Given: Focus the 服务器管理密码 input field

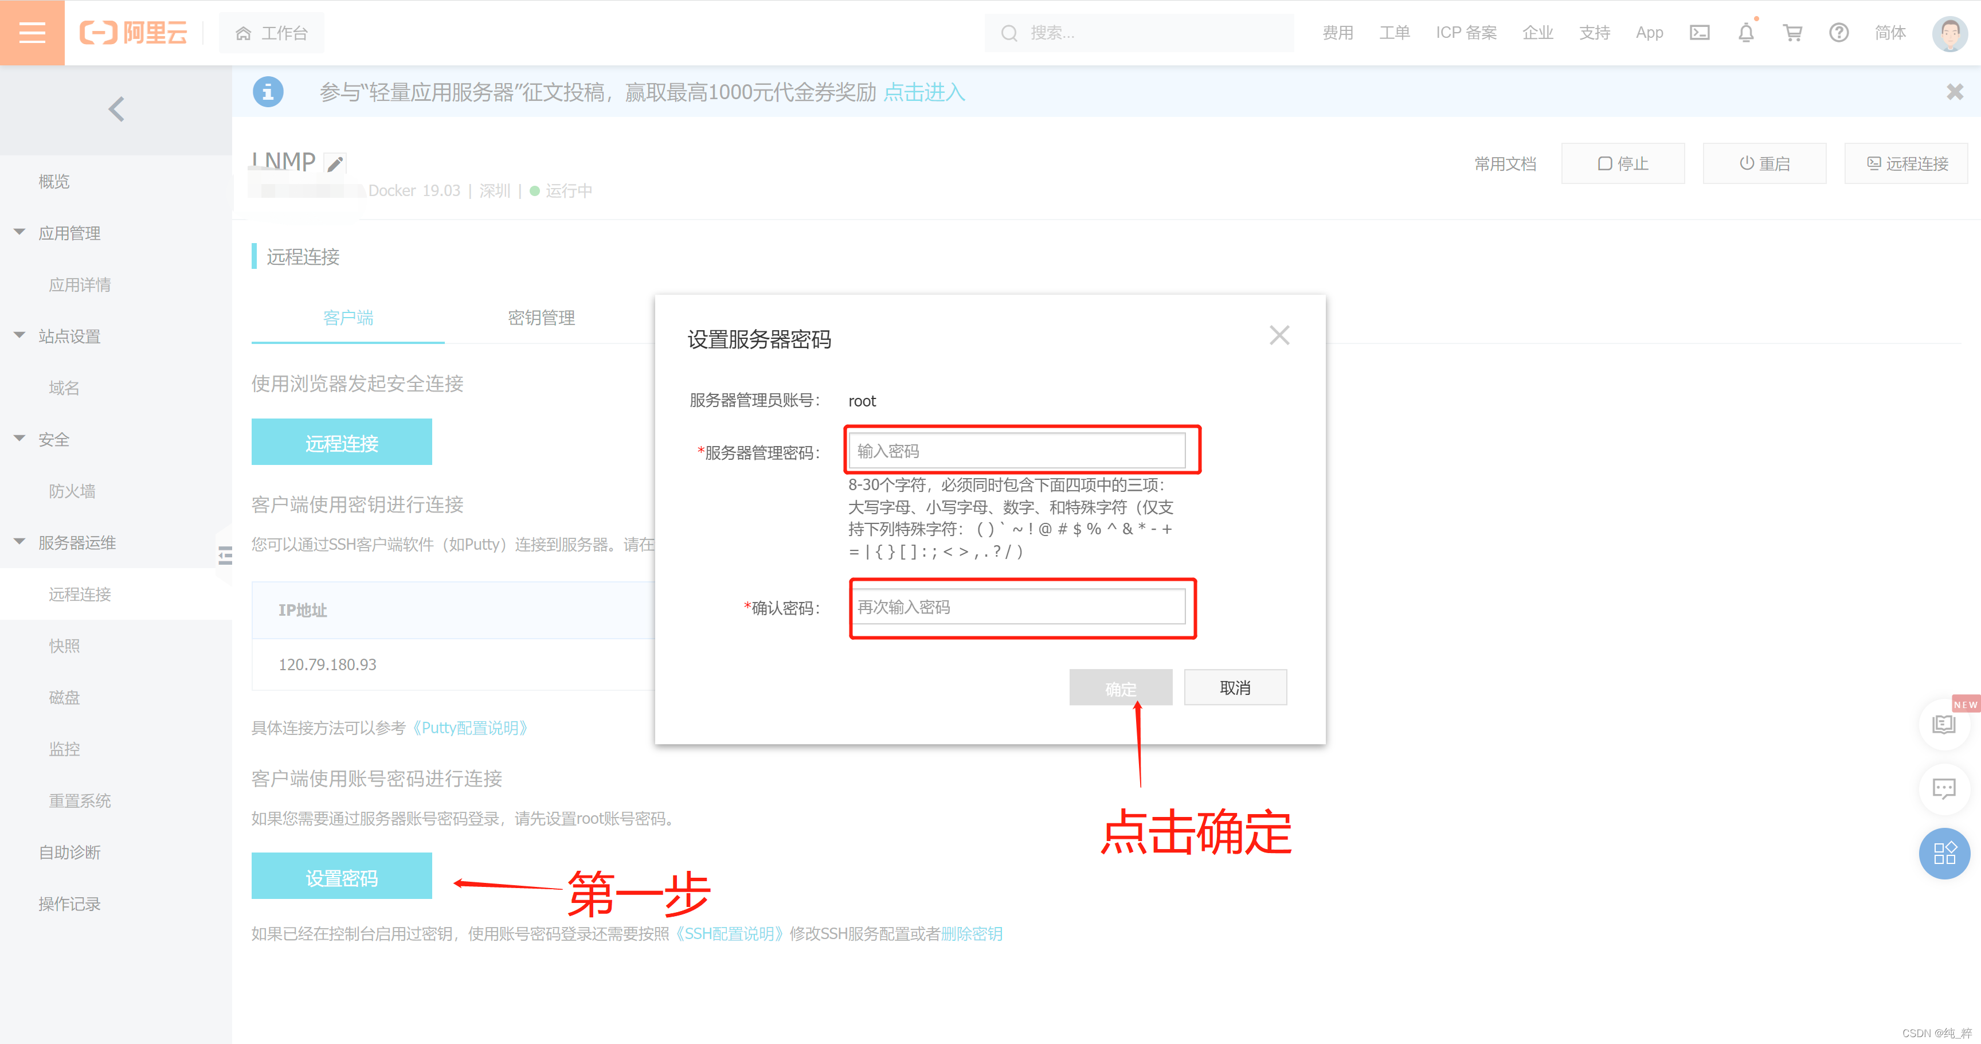Looking at the screenshot, I should click(1017, 451).
